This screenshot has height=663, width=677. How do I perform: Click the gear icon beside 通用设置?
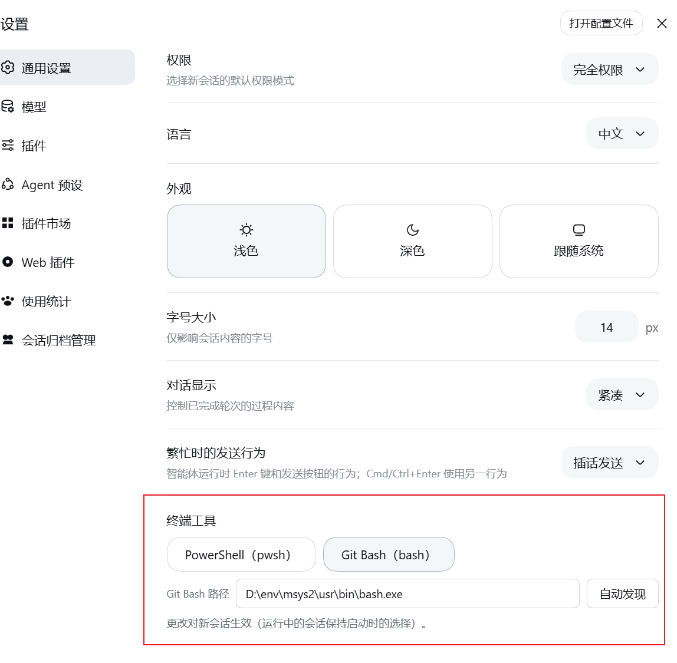pos(8,67)
